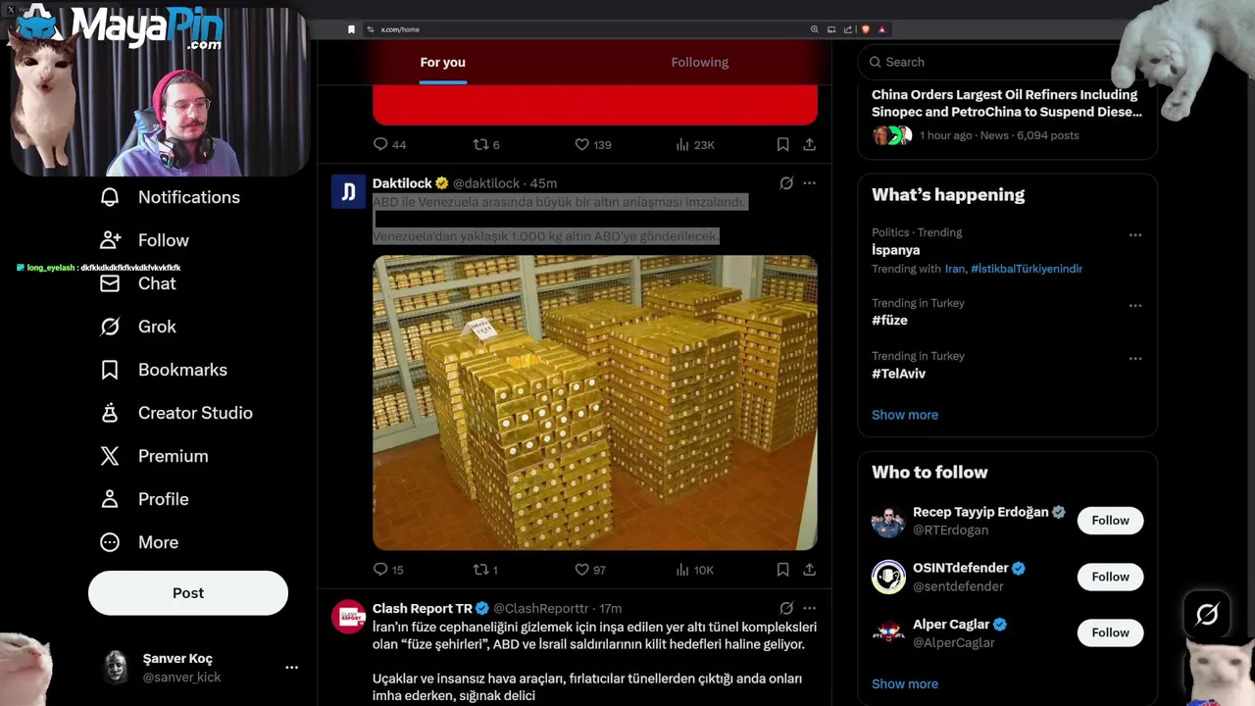Click the browser bookmark icon in address bar
This screenshot has height=706, width=1255.
[x=351, y=29]
